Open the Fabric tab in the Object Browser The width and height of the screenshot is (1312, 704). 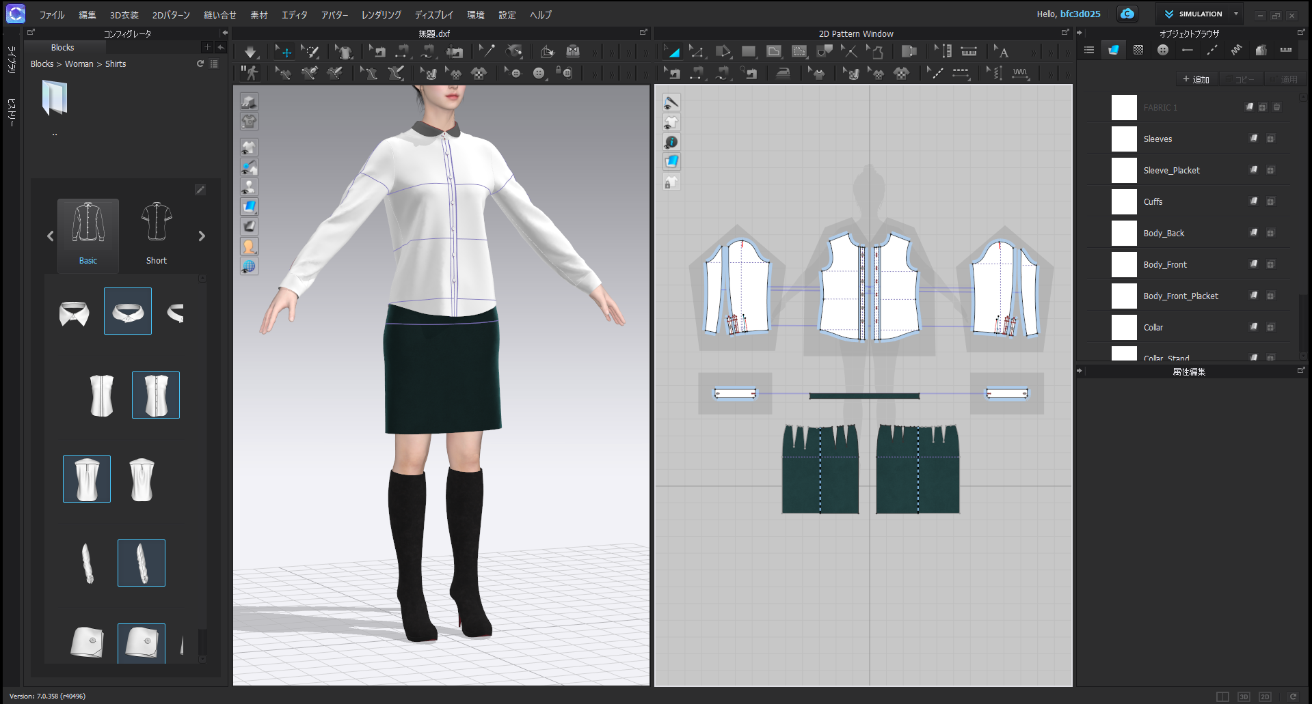click(x=1113, y=49)
